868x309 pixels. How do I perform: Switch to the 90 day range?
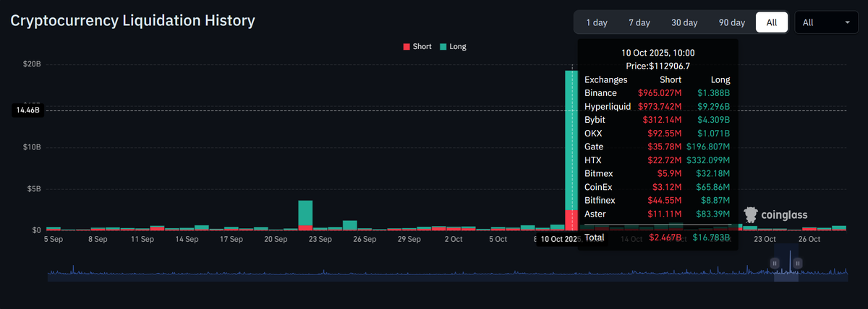732,22
